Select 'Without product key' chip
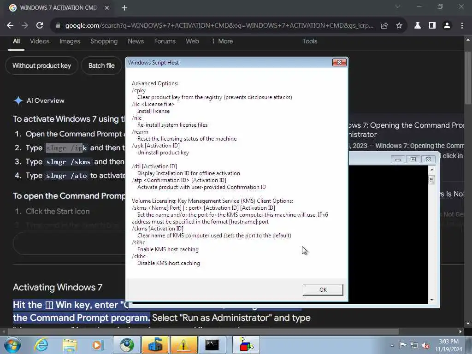Image resolution: width=472 pixels, height=354 pixels. tap(42, 65)
